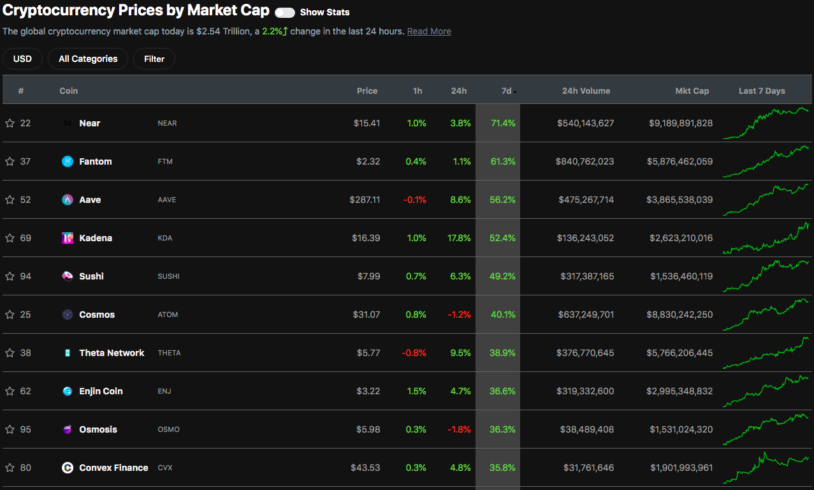Open the Fantom coin page

click(96, 161)
